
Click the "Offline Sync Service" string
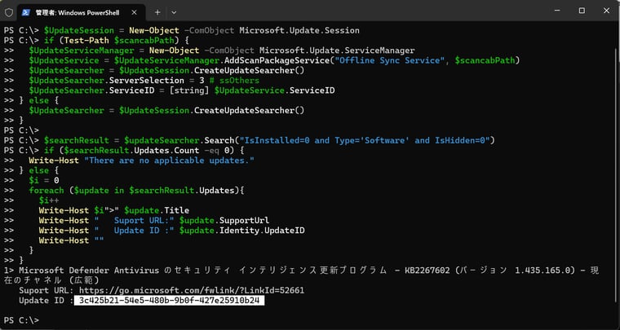(391, 60)
